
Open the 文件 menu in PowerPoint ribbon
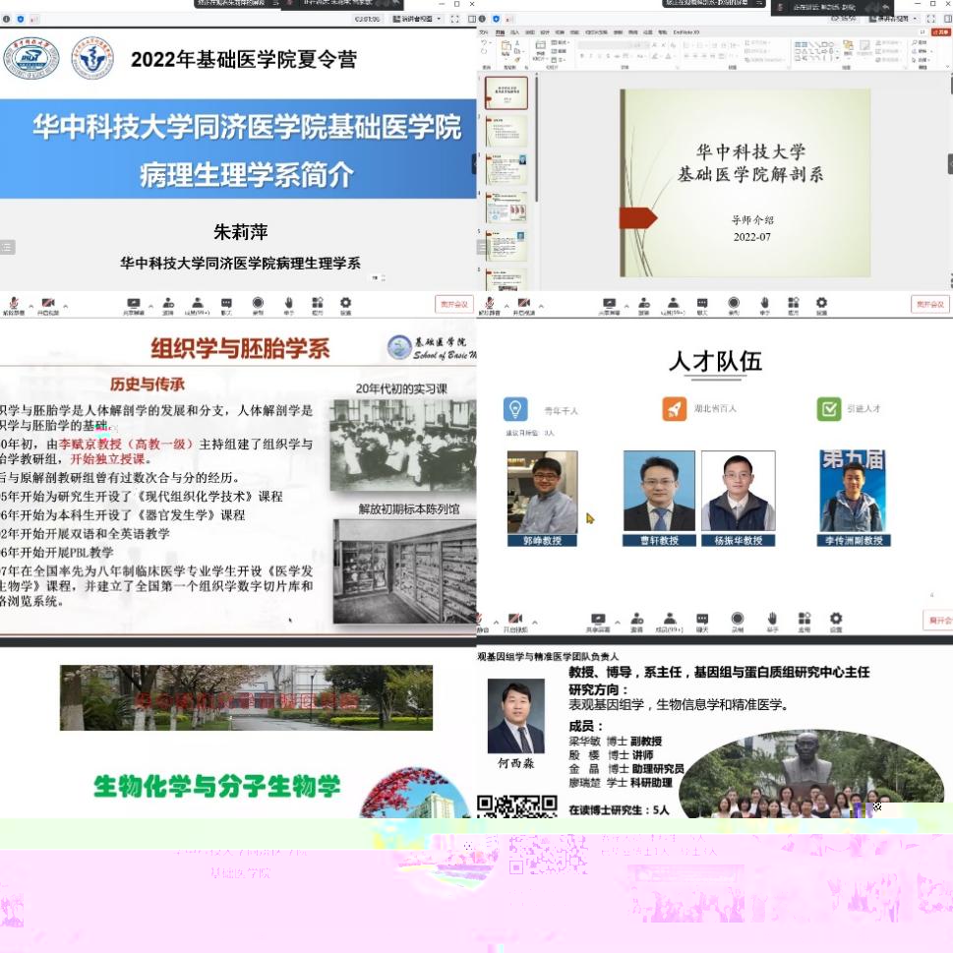point(484,32)
